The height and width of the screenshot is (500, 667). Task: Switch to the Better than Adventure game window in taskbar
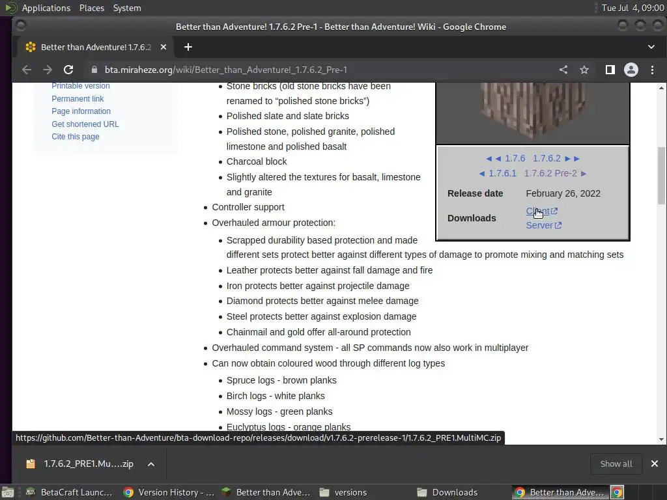[266, 492]
